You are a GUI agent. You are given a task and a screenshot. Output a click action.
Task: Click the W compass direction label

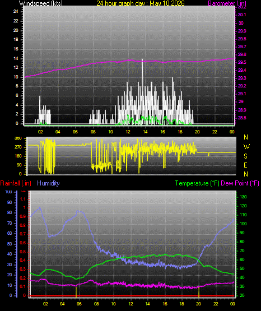click(246, 147)
